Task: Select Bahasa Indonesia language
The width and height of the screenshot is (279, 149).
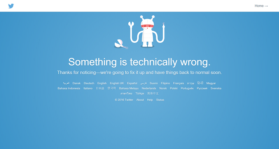Action: click(x=69, y=88)
